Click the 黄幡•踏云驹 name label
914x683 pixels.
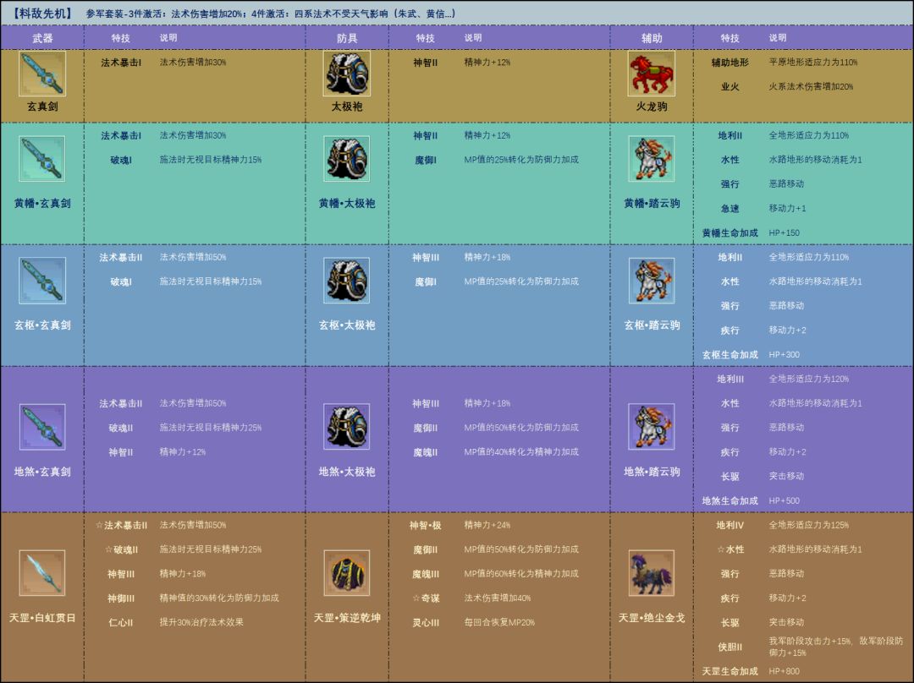(x=652, y=203)
